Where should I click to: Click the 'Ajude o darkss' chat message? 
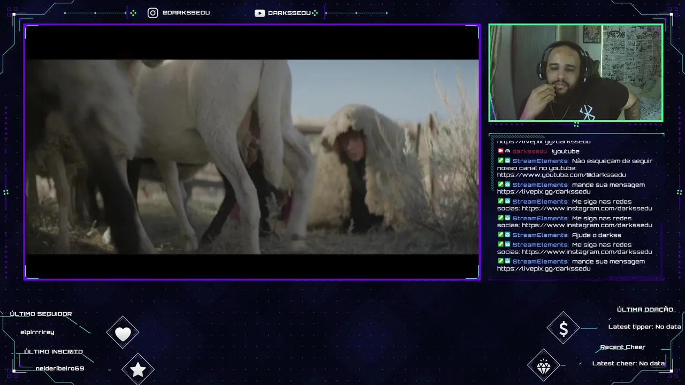pos(596,235)
